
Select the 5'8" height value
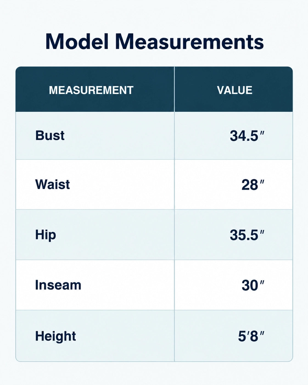pos(251,336)
